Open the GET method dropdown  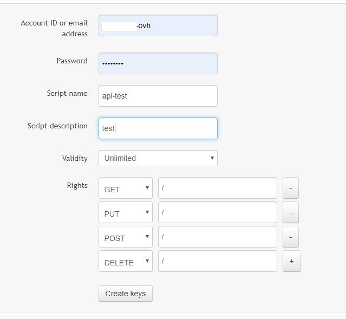pyautogui.click(x=126, y=188)
